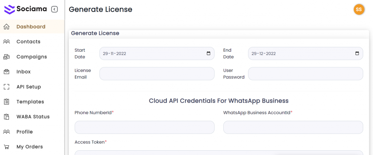The width and height of the screenshot is (373, 155).
Task: Open the Start Date calendar picker
Action: (x=208, y=53)
